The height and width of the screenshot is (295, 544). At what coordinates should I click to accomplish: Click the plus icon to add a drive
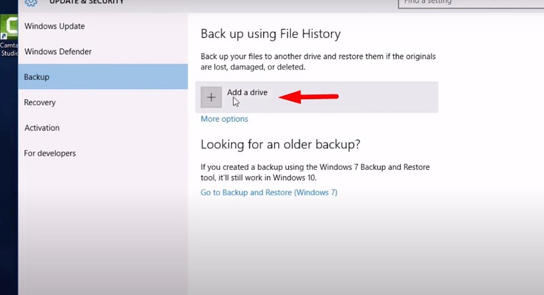(211, 97)
